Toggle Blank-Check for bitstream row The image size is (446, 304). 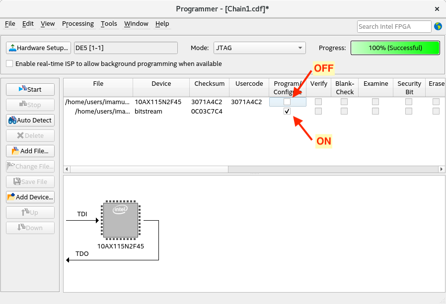pyautogui.click(x=344, y=111)
